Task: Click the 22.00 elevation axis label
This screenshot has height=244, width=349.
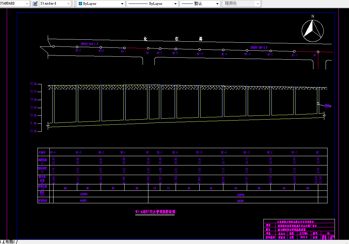Action: pos(33,115)
